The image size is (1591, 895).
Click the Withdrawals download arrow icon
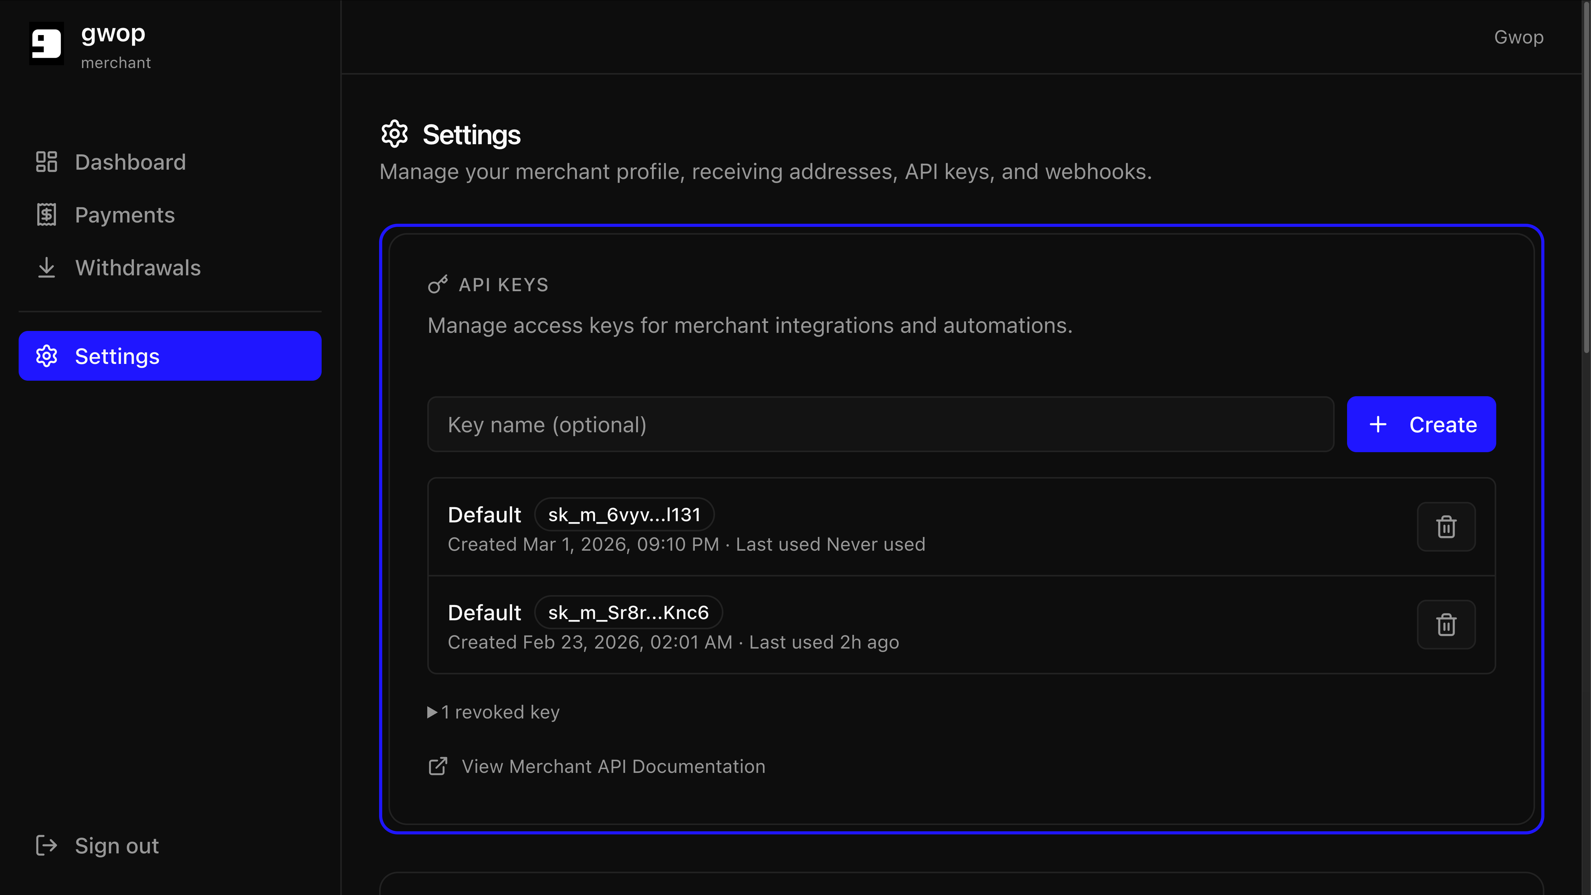click(46, 268)
